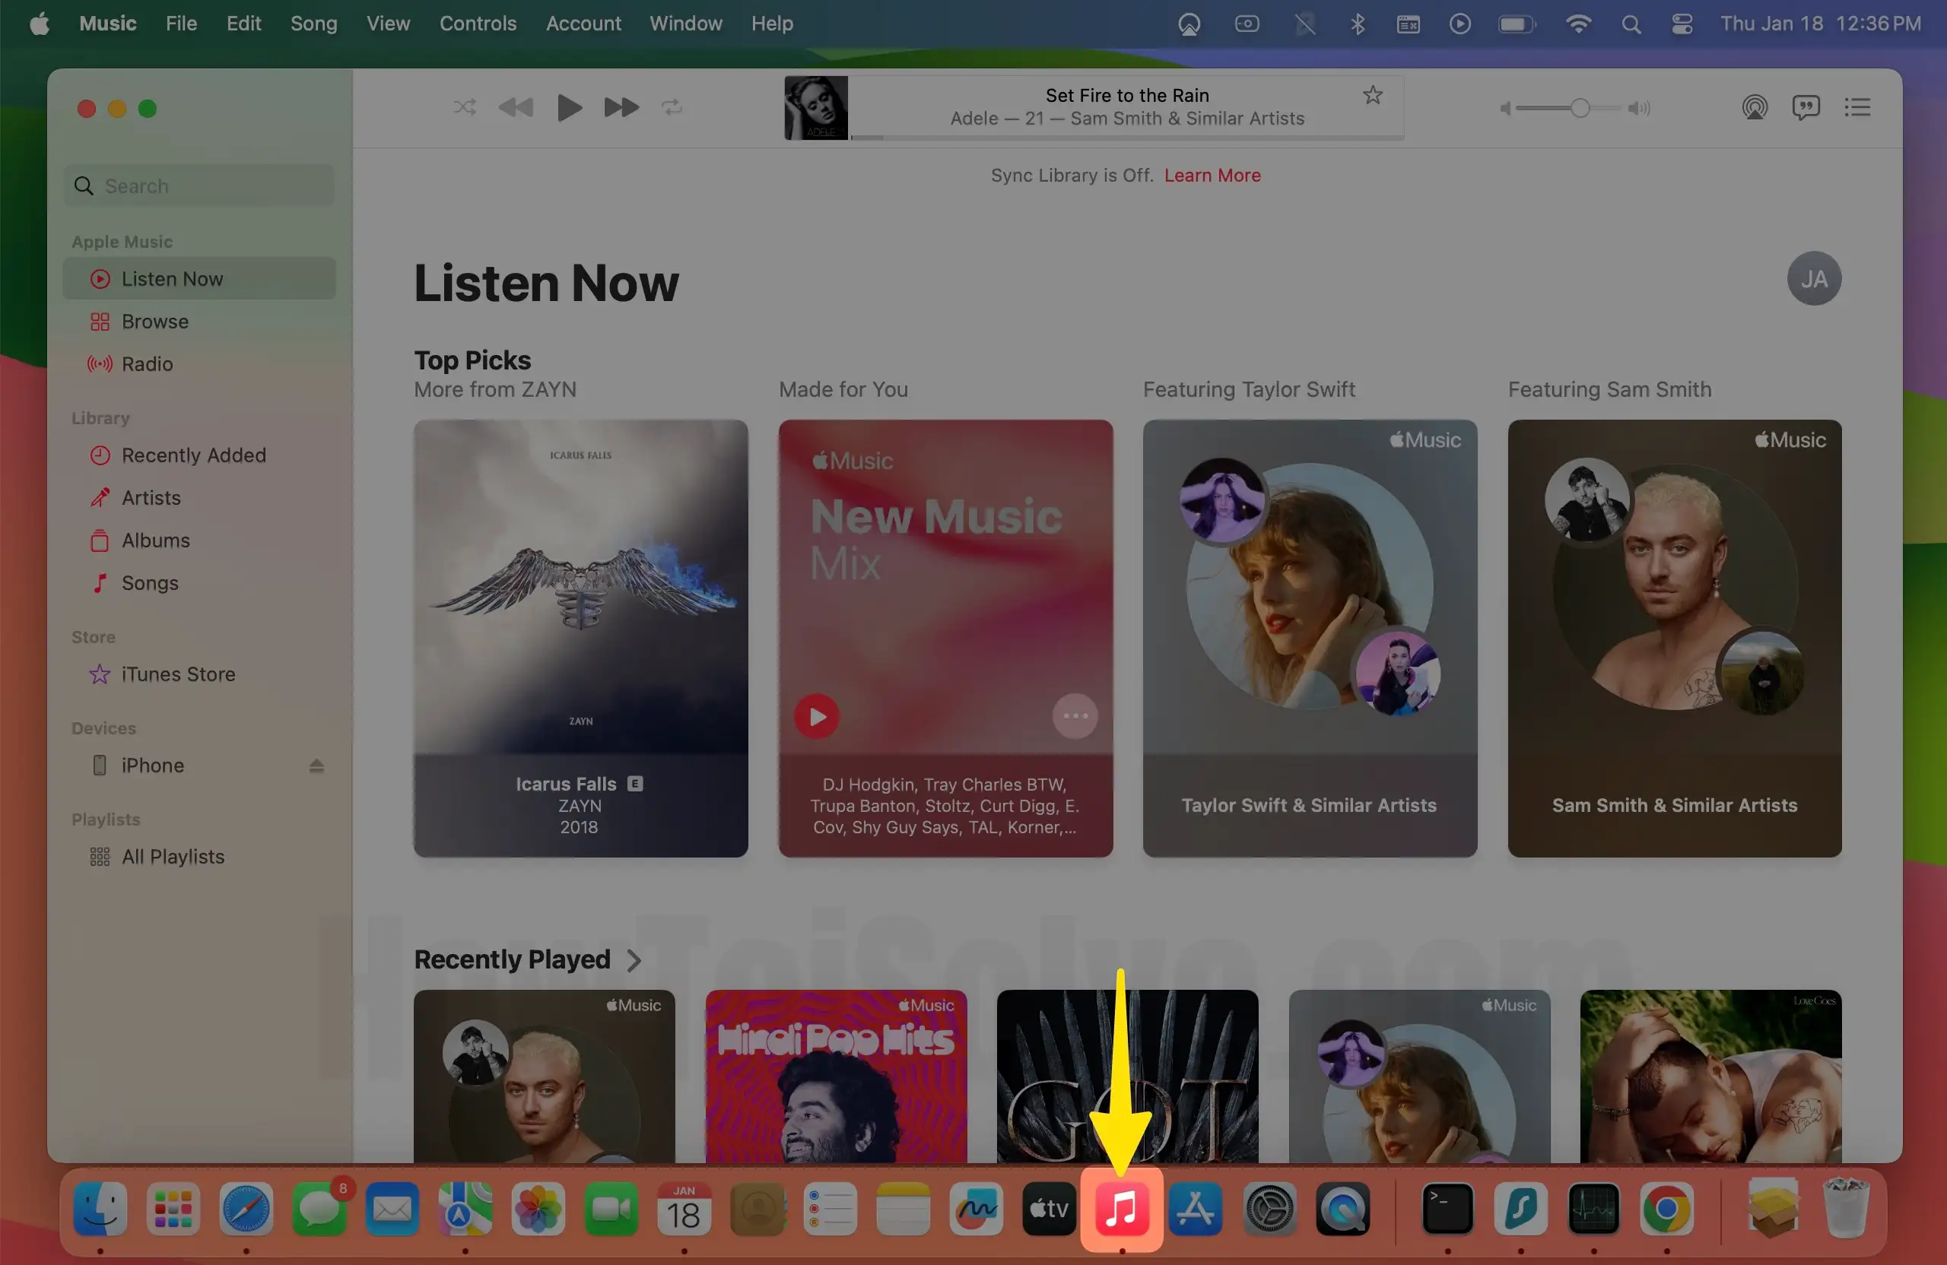Open App Store from the Dock
The image size is (1947, 1265).
tap(1195, 1208)
